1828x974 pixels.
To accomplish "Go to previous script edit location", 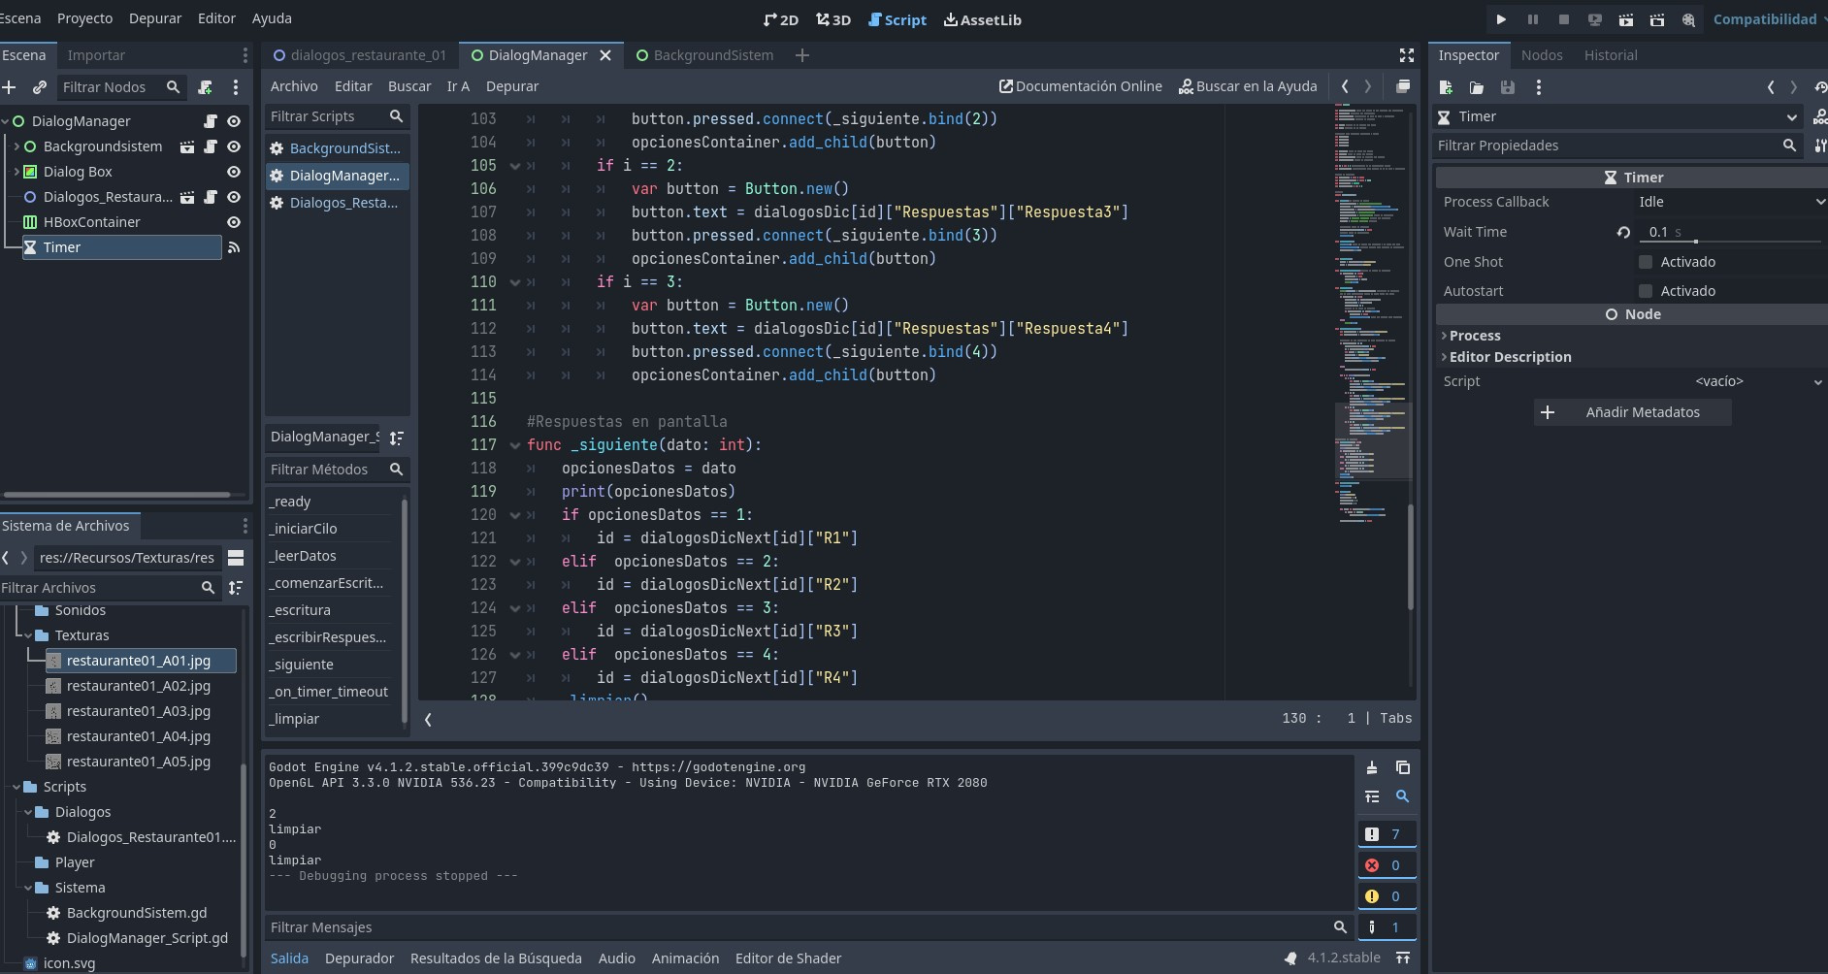I will click(x=1345, y=86).
